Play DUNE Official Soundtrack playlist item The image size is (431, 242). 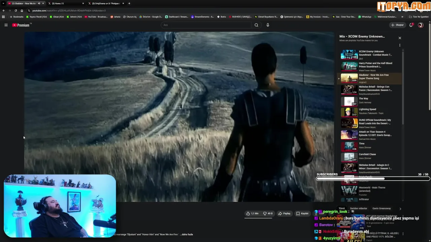(x=369, y=123)
